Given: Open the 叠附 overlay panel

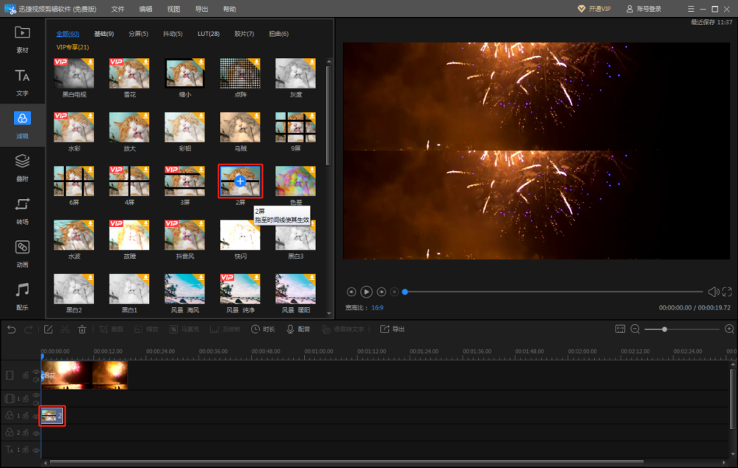Looking at the screenshot, I should tap(22, 166).
